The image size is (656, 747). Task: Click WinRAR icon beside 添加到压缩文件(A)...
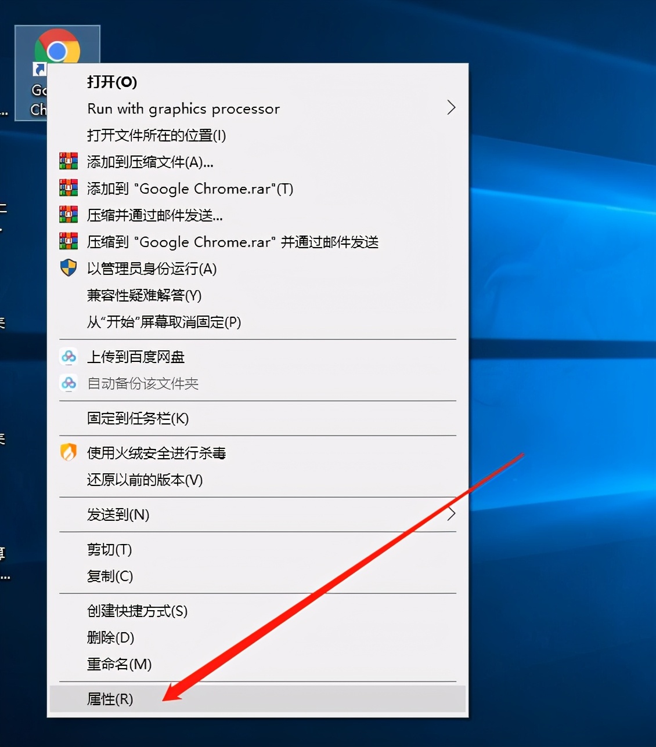(x=69, y=161)
